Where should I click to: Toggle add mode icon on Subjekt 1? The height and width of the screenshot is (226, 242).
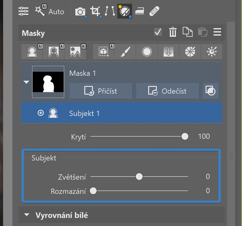[x=41, y=113]
